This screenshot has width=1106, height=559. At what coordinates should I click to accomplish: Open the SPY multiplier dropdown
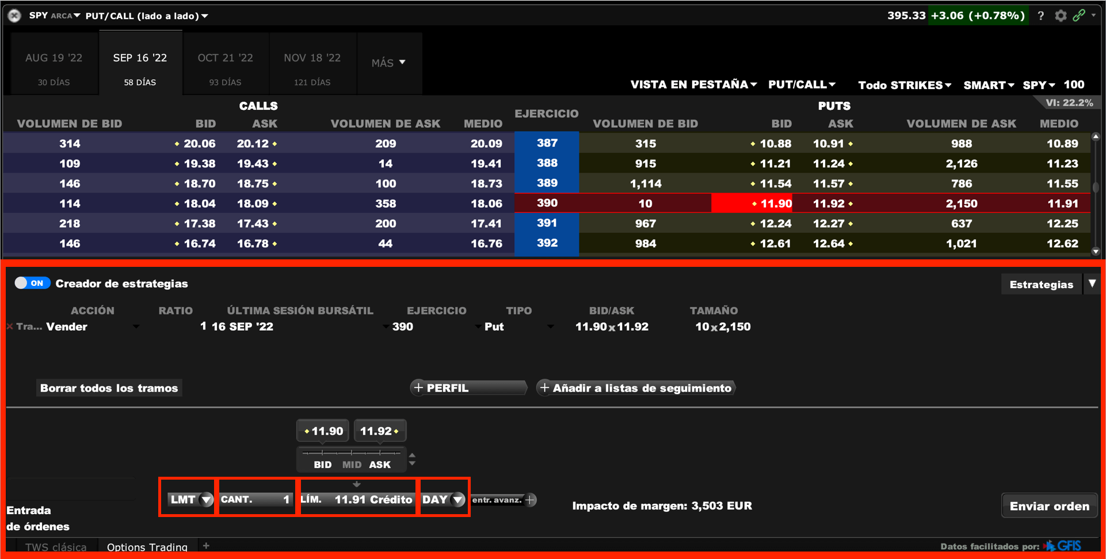click(1039, 85)
